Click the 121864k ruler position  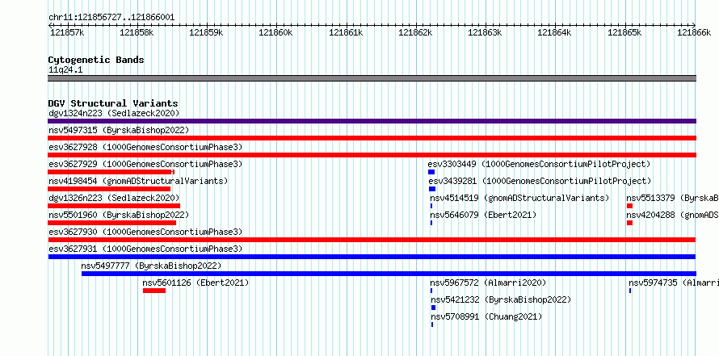tap(555, 32)
